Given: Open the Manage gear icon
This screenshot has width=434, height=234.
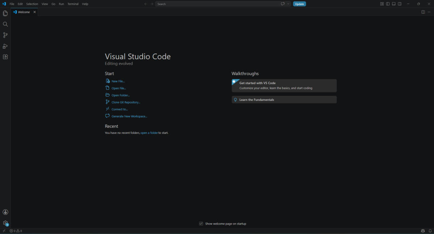Looking at the screenshot, I should [x=5, y=223].
